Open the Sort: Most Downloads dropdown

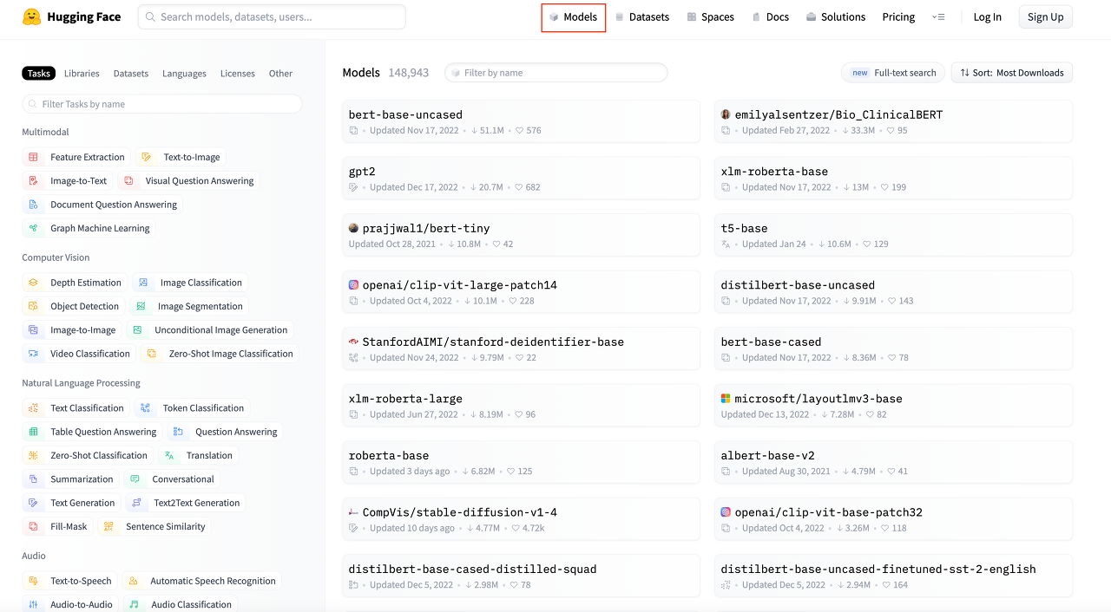point(1012,73)
